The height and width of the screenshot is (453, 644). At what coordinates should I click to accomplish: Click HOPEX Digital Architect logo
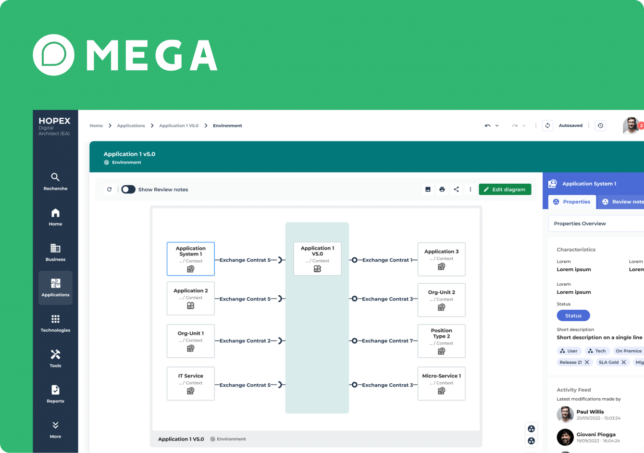[54, 126]
